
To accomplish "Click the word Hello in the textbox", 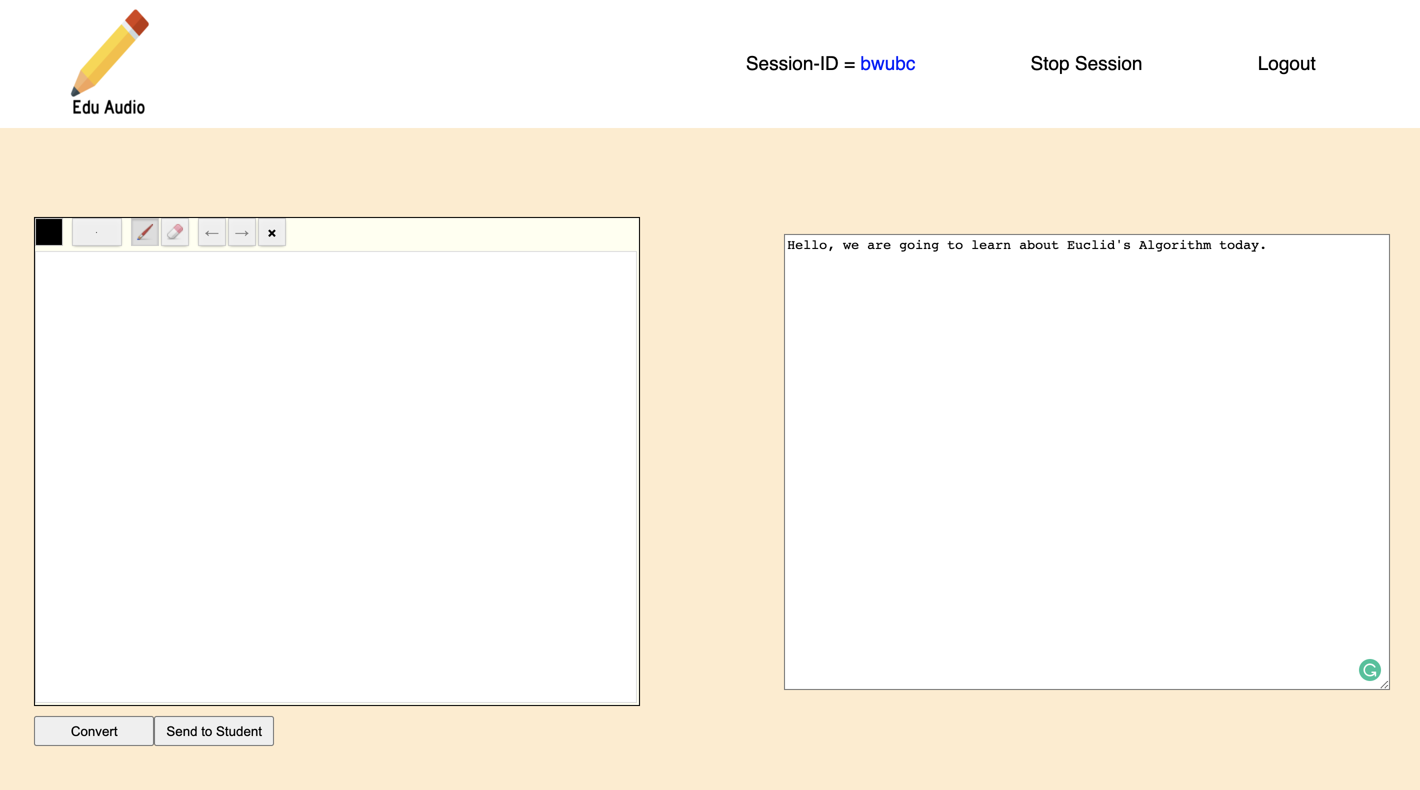I will tap(807, 245).
